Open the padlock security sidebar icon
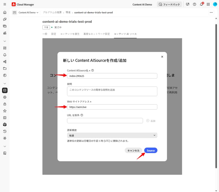The width and height of the screenshot is (219, 192). [x=5, y=104]
